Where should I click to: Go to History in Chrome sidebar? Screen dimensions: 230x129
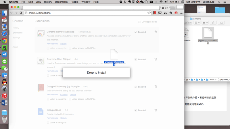point(16,28)
